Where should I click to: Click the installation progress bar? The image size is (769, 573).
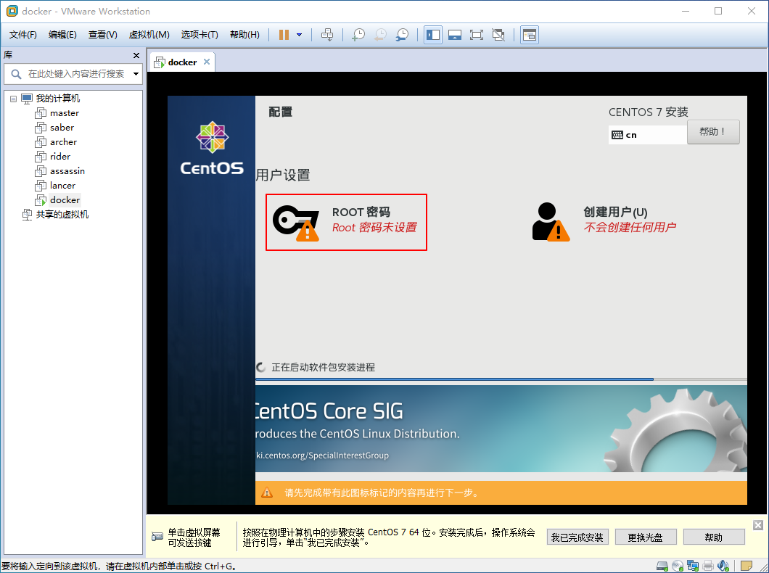point(501,378)
